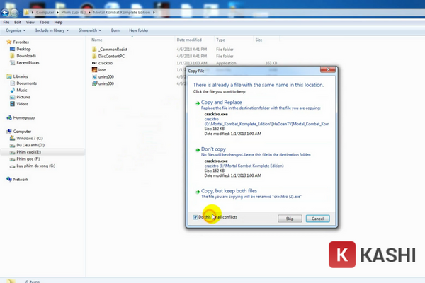Click the Forward navigation arrow

[x=14, y=13]
